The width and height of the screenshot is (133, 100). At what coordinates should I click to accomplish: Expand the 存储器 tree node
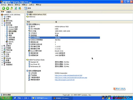point(2,48)
